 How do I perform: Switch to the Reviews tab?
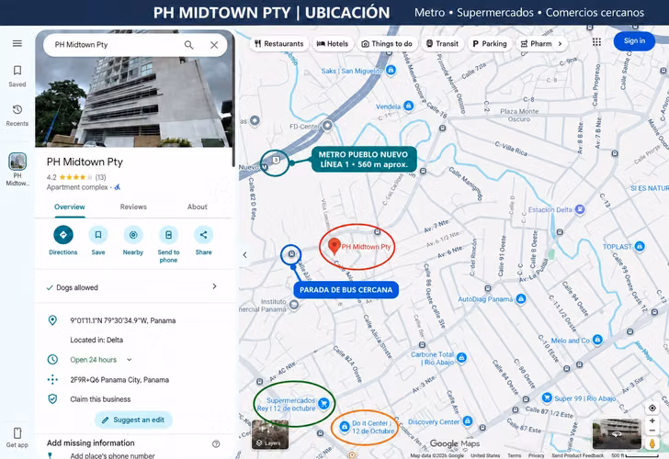click(x=133, y=207)
